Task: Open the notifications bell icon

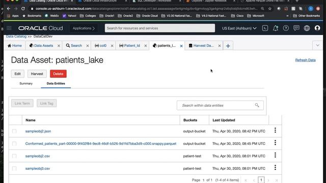Action: pyautogui.click(x=276, y=28)
